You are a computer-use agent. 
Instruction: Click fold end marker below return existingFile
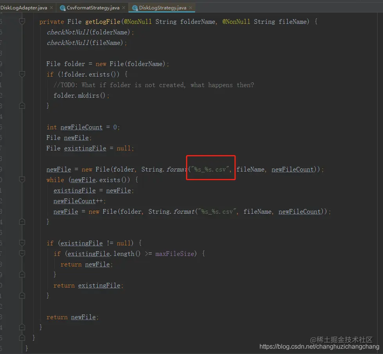tap(22, 296)
